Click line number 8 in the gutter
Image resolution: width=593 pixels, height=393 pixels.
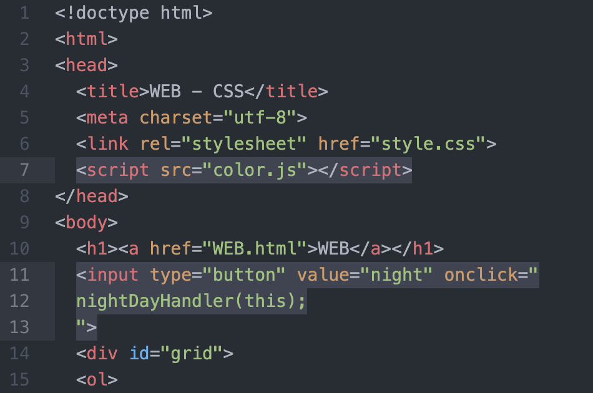pos(24,196)
